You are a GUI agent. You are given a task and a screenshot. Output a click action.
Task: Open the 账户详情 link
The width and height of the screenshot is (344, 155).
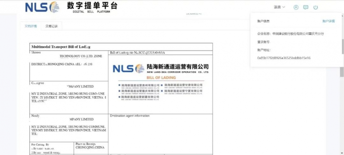pyautogui.click(x=329, y=21)
